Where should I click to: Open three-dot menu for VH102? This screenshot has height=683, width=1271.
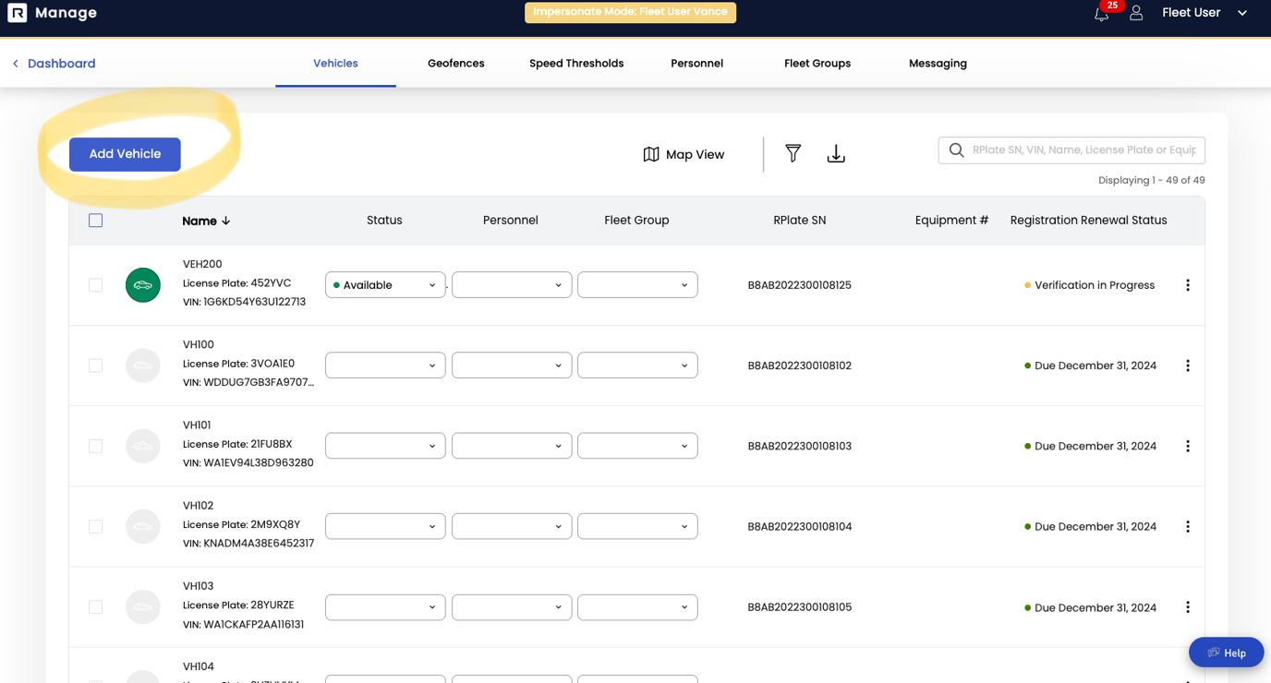1187,527
